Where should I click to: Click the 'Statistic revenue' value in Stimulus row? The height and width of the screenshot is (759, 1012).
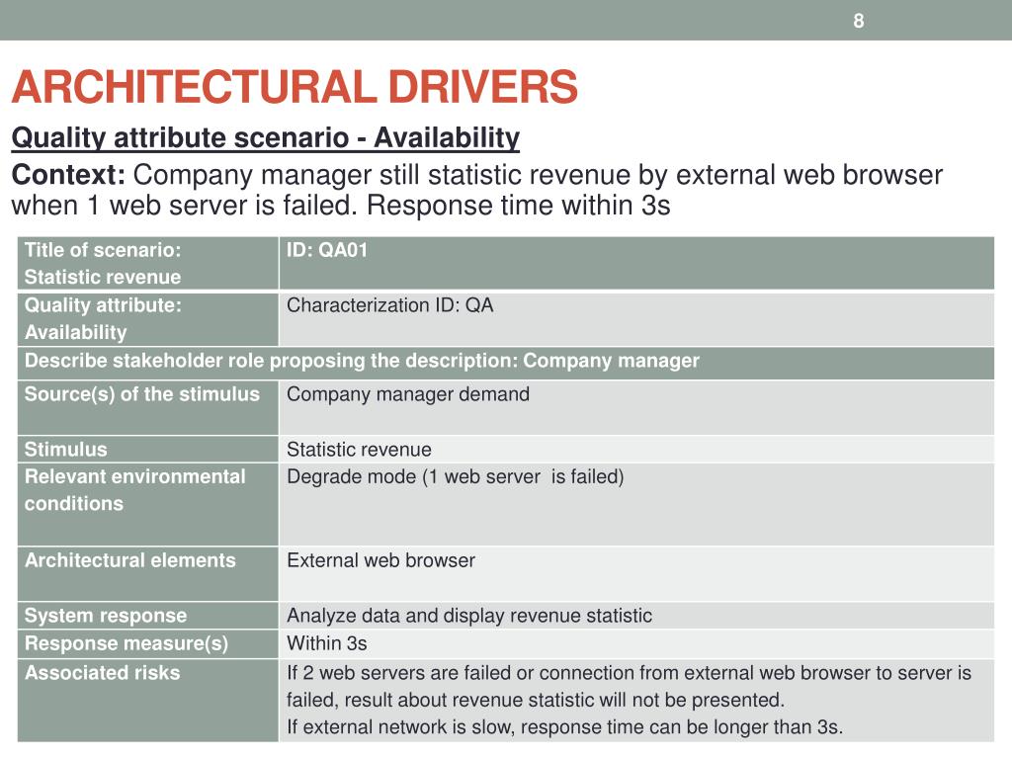click(359, 450)
